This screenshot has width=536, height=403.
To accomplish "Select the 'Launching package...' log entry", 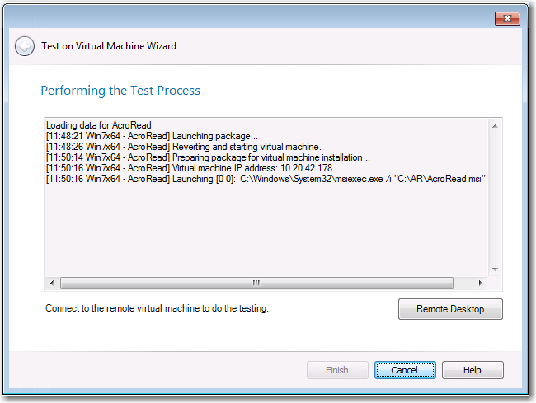I will click(x=153, y=136).
